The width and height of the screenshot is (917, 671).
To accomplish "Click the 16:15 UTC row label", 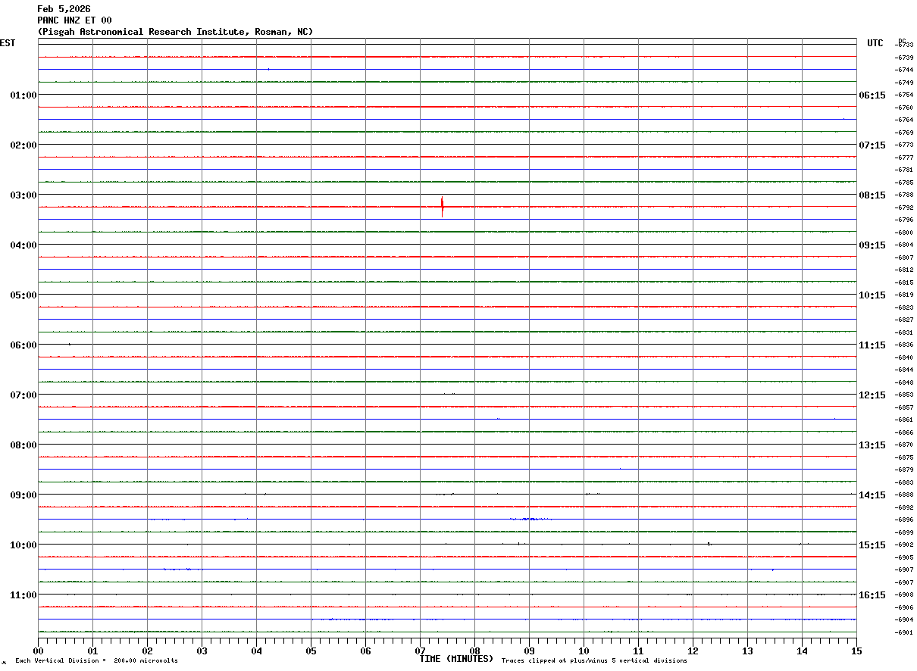I will tap(872, 595).
